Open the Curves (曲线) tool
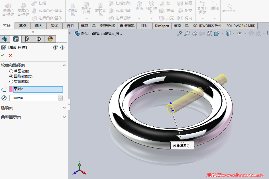 [x=215, y=6]
